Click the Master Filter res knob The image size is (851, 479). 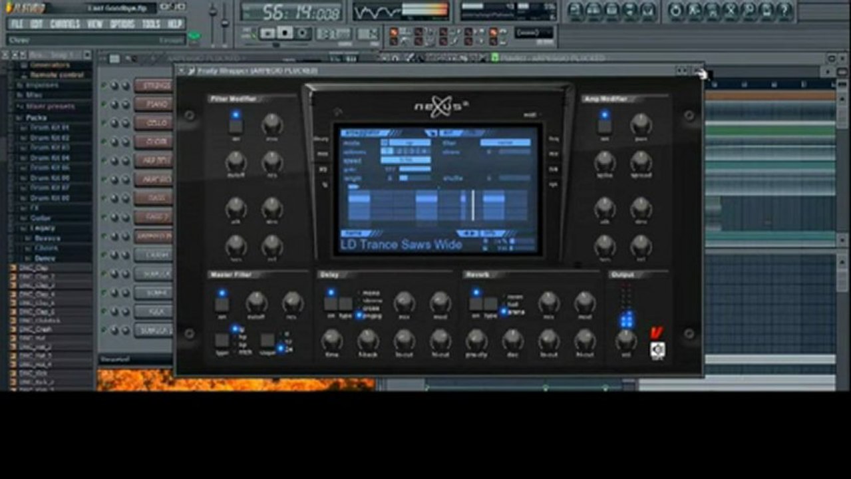[293, 303]
